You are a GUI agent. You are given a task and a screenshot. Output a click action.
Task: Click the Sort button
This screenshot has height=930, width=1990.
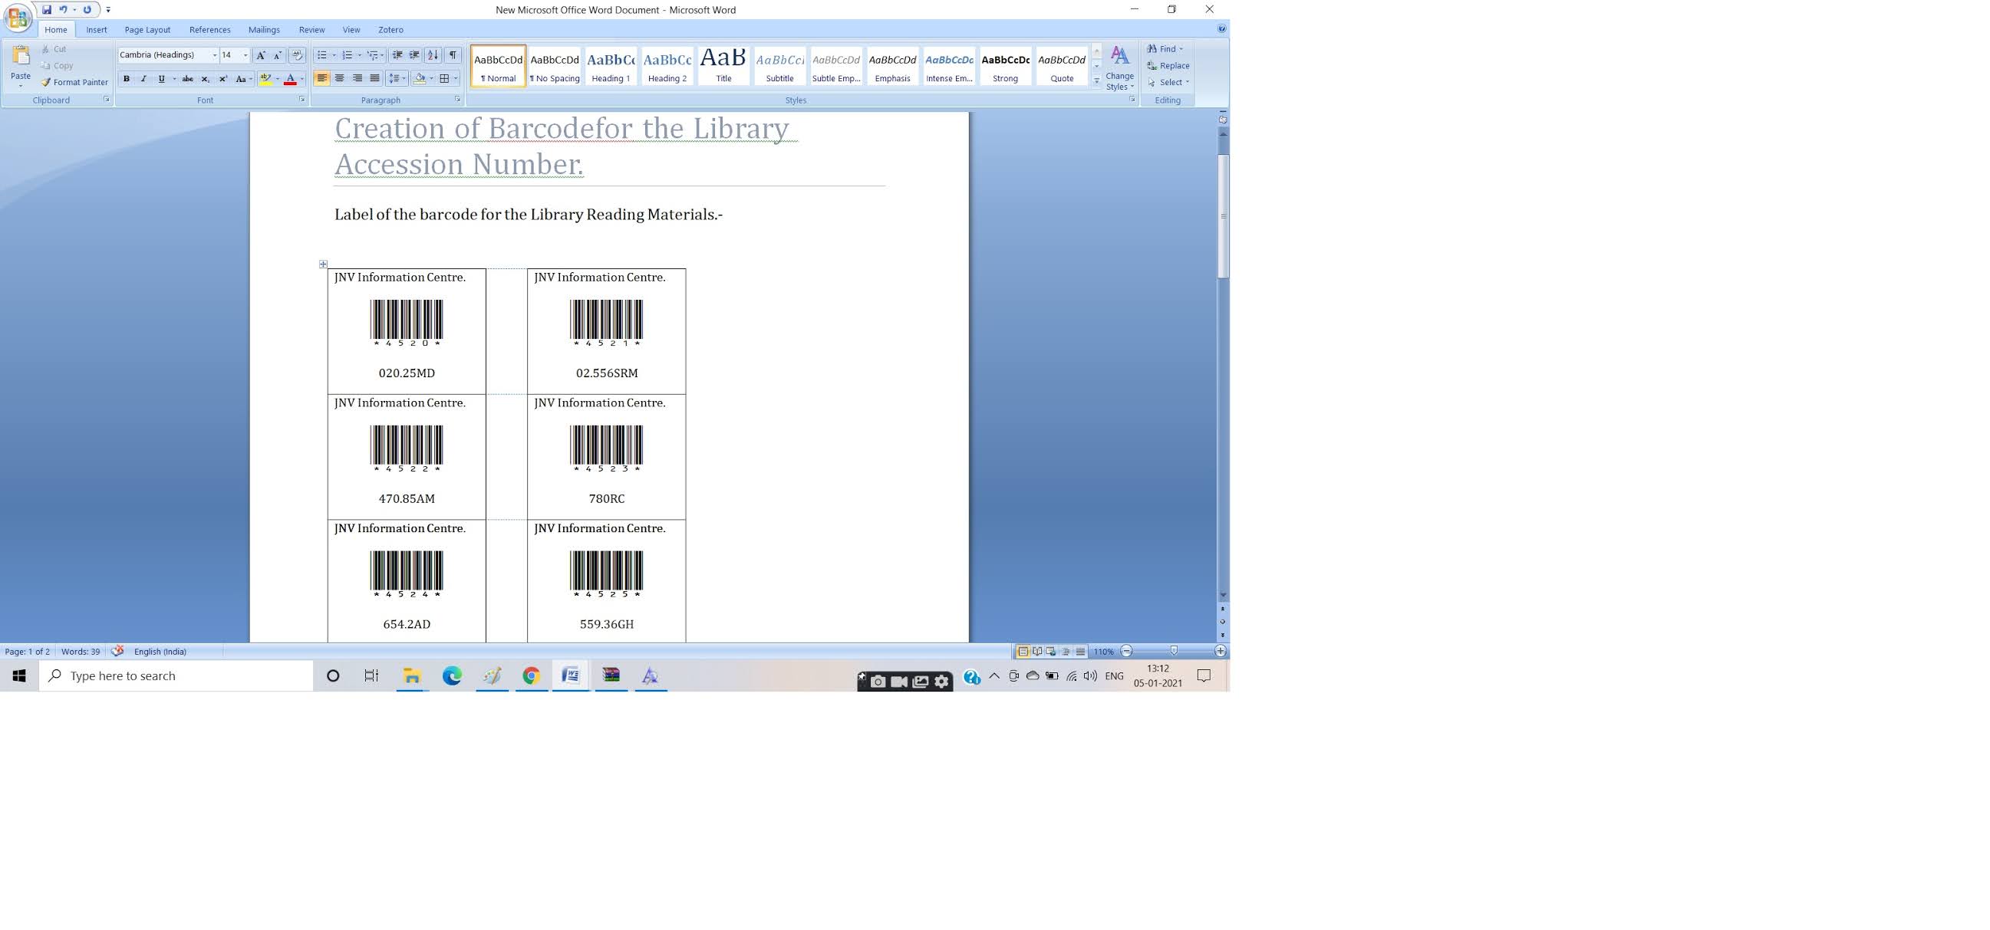click(433, 54)
